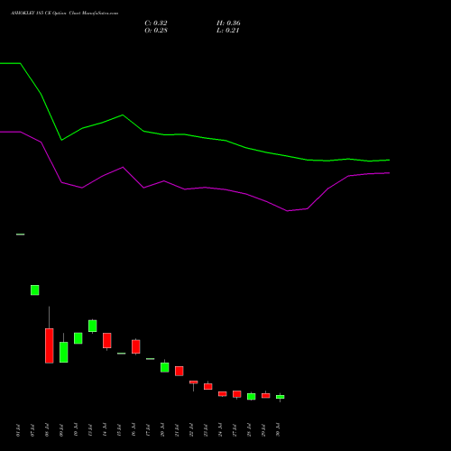Image resolution: width=451 pixels, height=451 pixels.
Task: Click the 20 Jul date label
Action: pyautogui.click(x=162, y=430)
